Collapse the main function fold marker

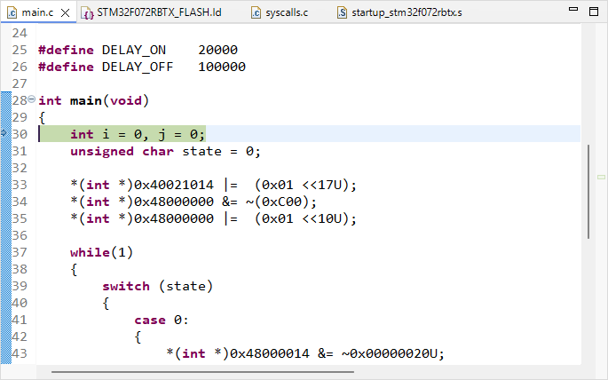(x=32, y=100)
